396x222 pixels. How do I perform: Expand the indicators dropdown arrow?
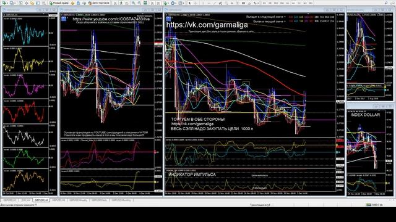point(168,3)
